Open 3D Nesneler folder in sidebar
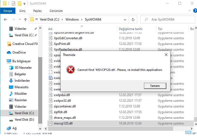Screen dimensions: 197x138 coord(20,68)
